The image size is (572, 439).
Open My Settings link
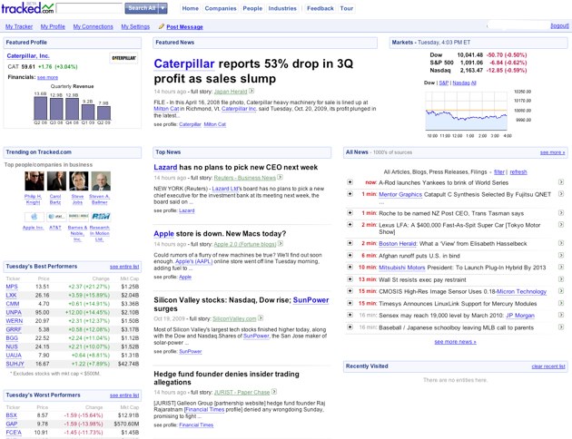pos(135,26)
